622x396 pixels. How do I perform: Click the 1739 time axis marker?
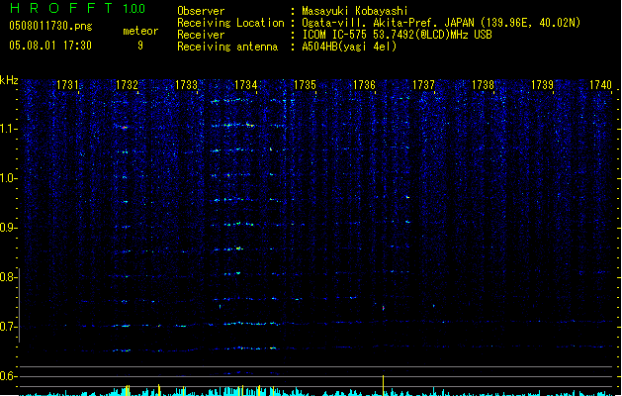click(542, 85)
